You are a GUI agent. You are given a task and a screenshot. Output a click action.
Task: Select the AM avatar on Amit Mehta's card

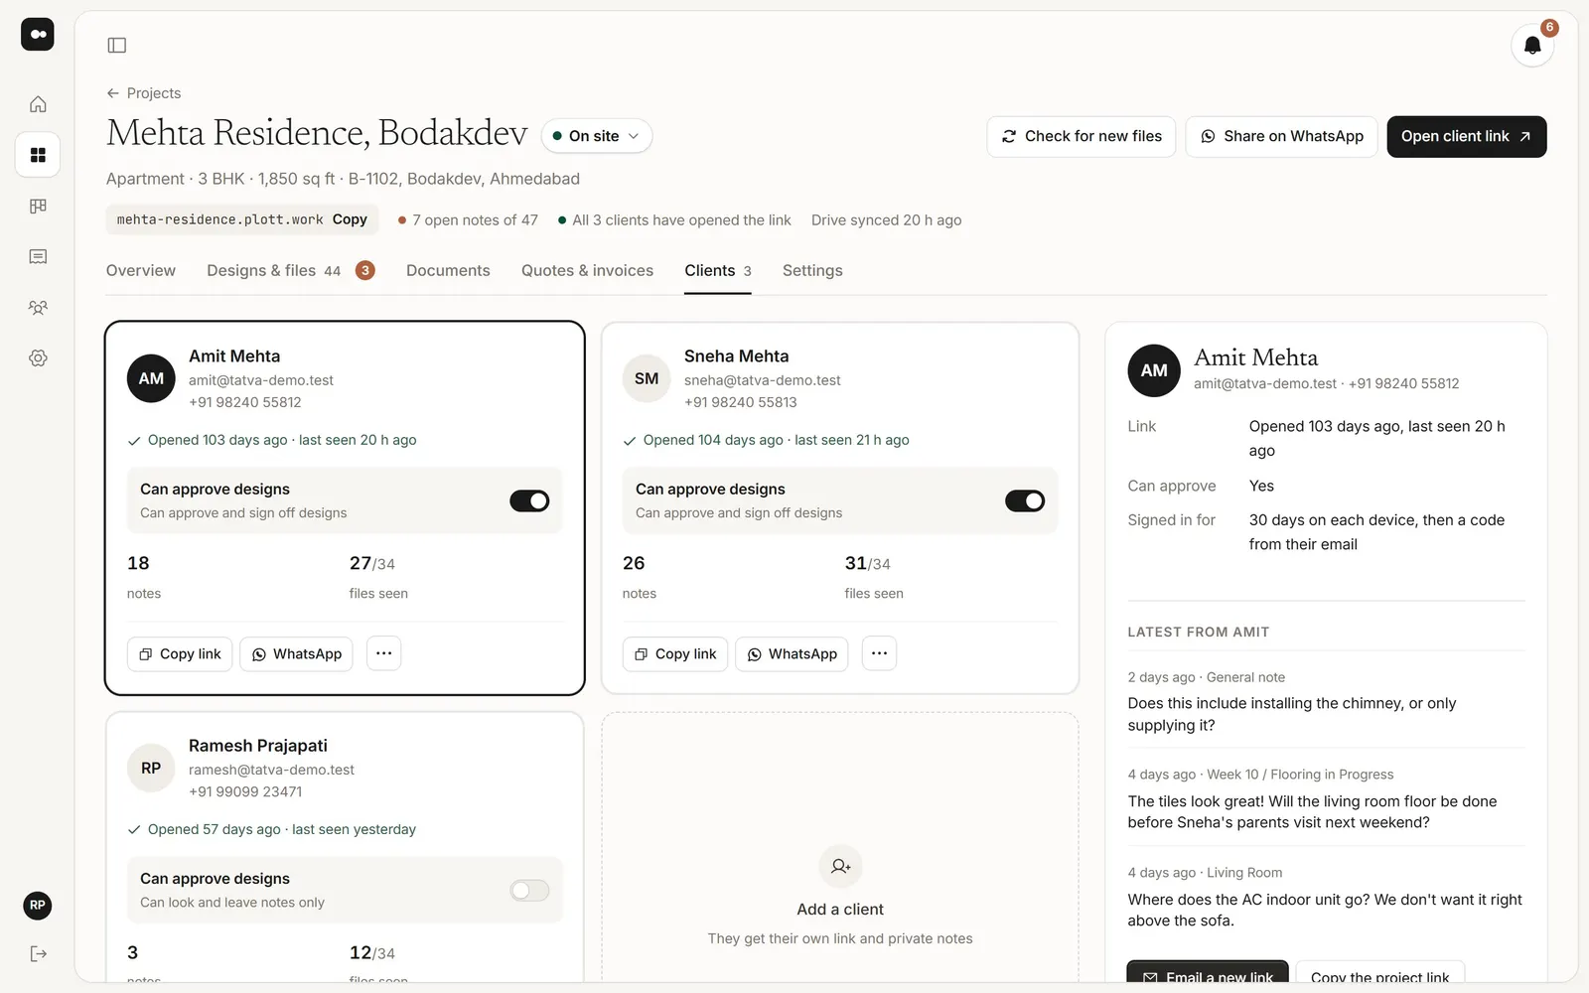[151, 378]
